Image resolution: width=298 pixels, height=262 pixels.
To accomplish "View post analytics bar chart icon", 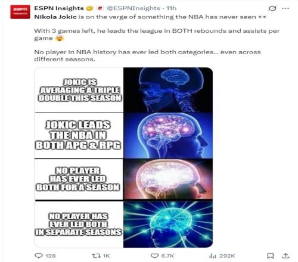I will [212, 256].
